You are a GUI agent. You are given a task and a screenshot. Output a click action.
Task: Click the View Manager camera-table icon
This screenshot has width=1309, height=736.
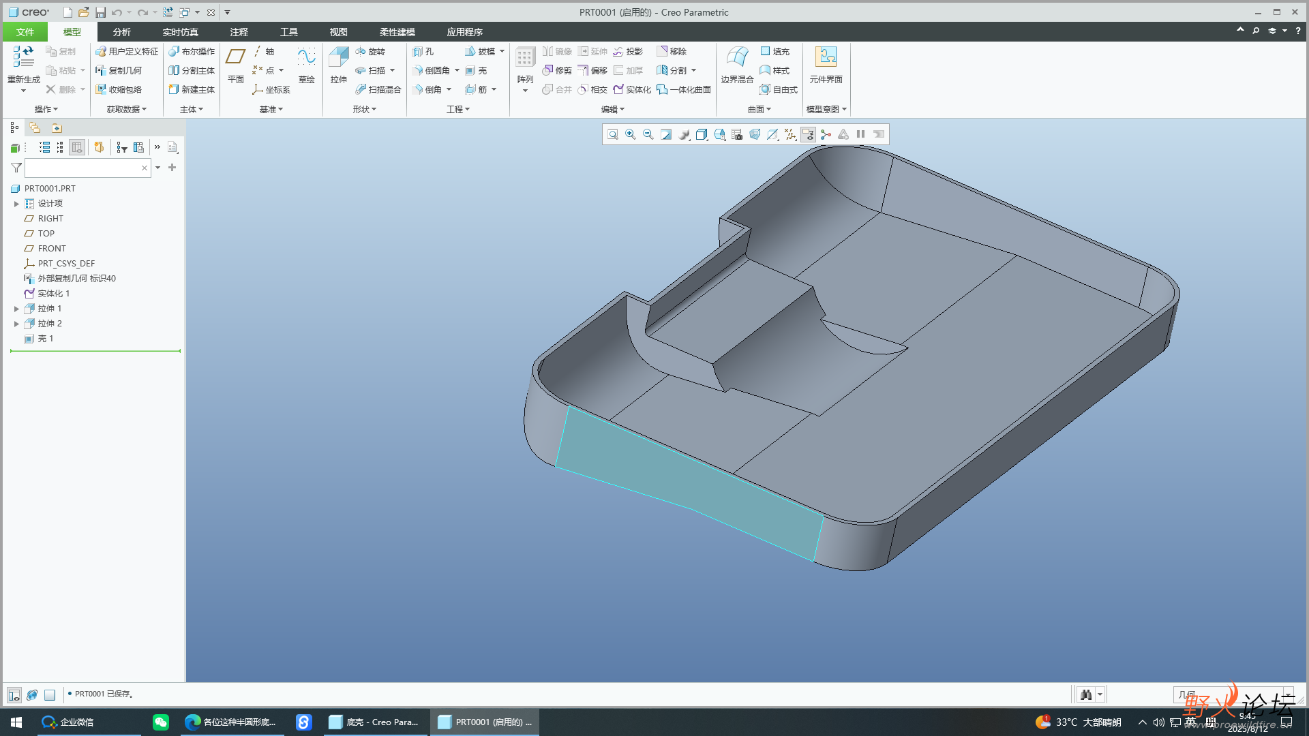737,134
